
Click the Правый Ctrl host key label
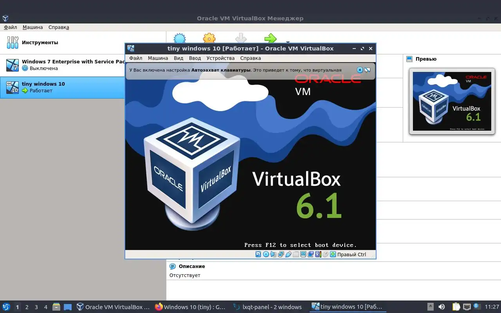click(x=351, y=254)
